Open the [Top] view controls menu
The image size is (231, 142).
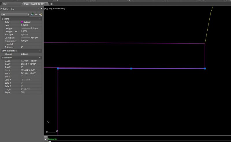[x=49, y=9]
